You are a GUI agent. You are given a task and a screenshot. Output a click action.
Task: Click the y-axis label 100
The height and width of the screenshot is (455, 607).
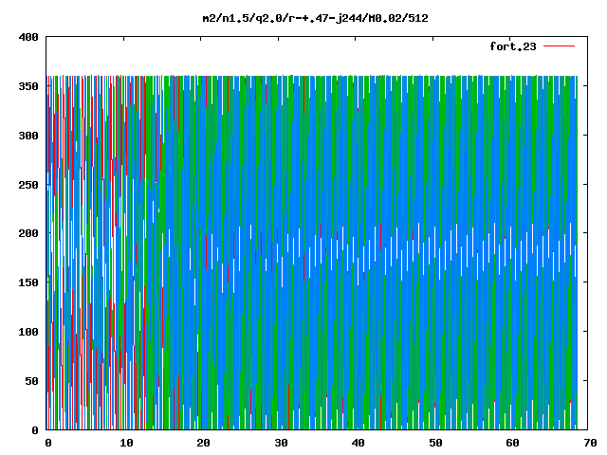[x=28, y=332]
